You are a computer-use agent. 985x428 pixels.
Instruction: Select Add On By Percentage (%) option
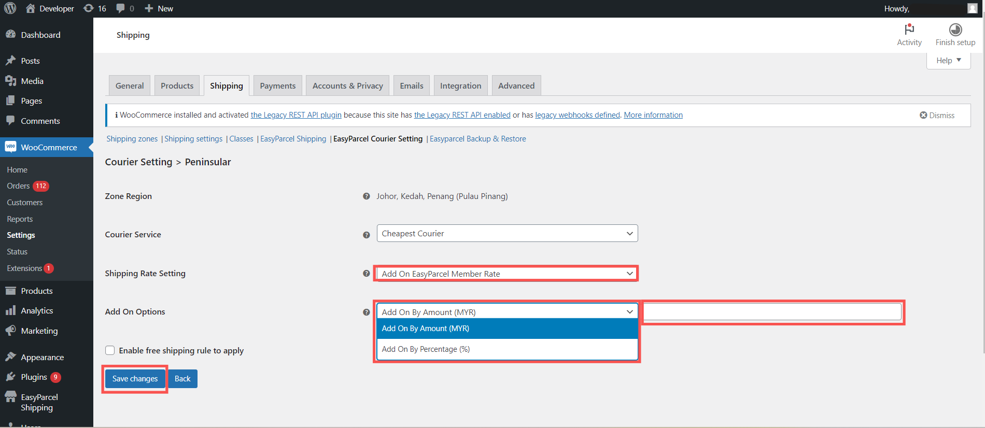pyautogui.click(x=507, y=349)
